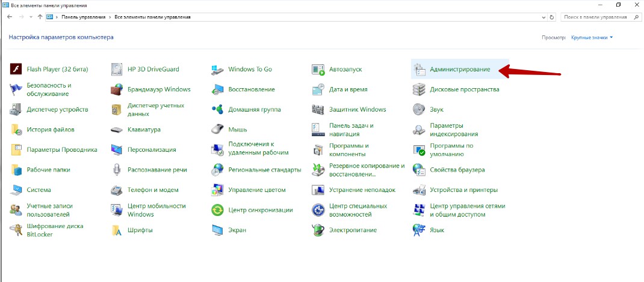Open the Устройства и принтеры icon

click(420, 190)
